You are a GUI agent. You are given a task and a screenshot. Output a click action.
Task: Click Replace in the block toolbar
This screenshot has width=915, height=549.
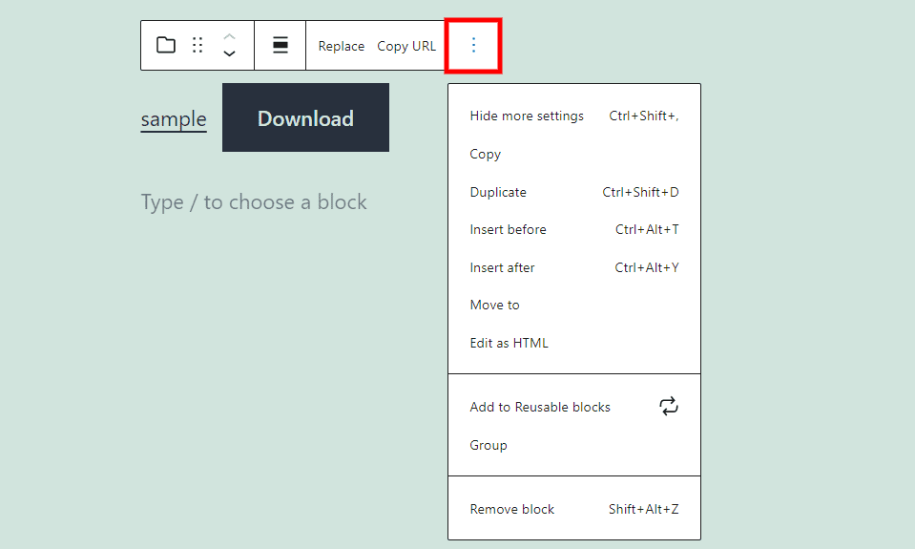(341, 46)
